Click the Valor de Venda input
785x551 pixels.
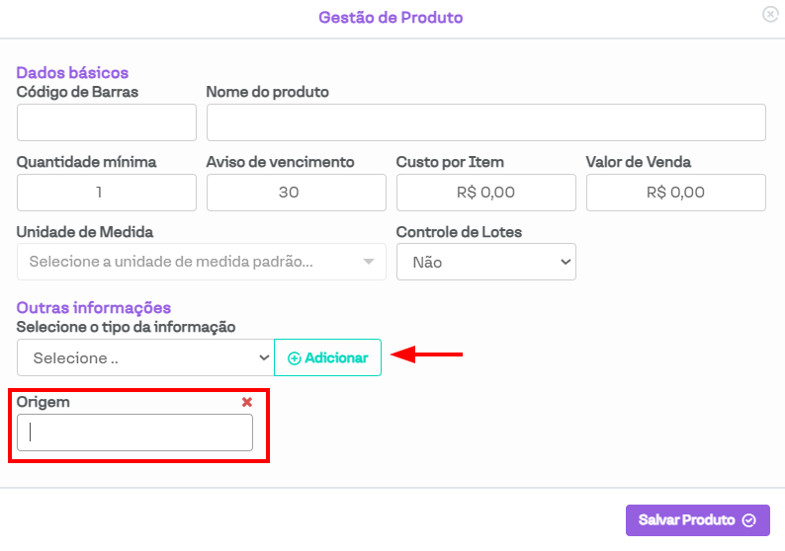coord(675,193)
